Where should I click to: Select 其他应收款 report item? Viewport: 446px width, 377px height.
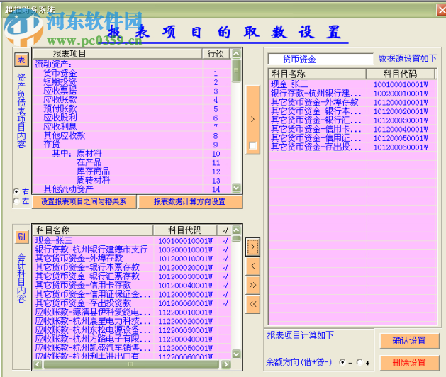(x=132, y=136)
